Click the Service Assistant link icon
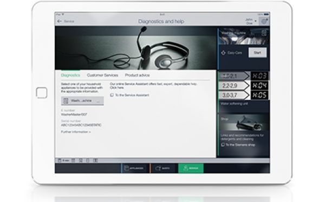The image size is (325, 202). [x=112, y=95]
